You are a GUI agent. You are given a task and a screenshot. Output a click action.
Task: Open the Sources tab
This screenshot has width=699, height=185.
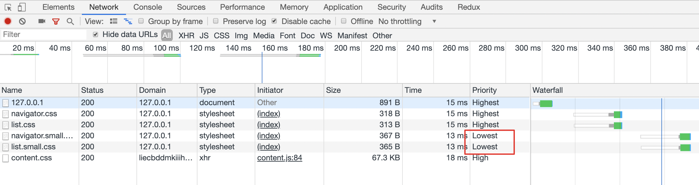[191, 7]
